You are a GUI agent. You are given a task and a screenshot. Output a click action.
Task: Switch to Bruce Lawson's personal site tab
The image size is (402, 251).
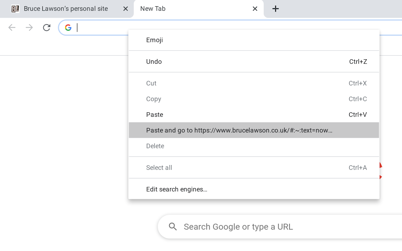[67, 9]
